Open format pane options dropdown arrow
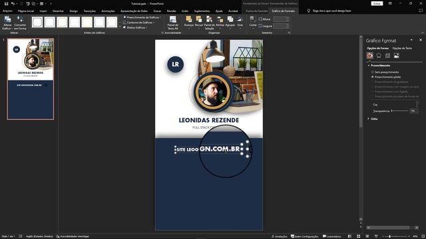 [411, 40]
